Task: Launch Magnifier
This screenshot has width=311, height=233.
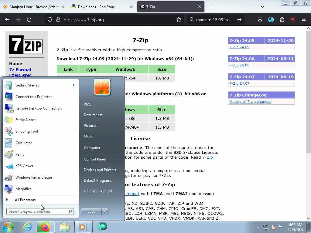Action: click(40, 189)
